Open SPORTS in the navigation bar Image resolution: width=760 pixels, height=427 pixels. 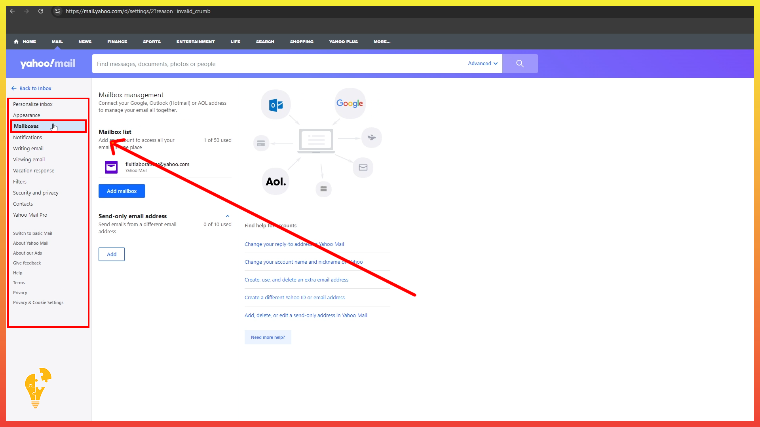[x=152, y=42]
